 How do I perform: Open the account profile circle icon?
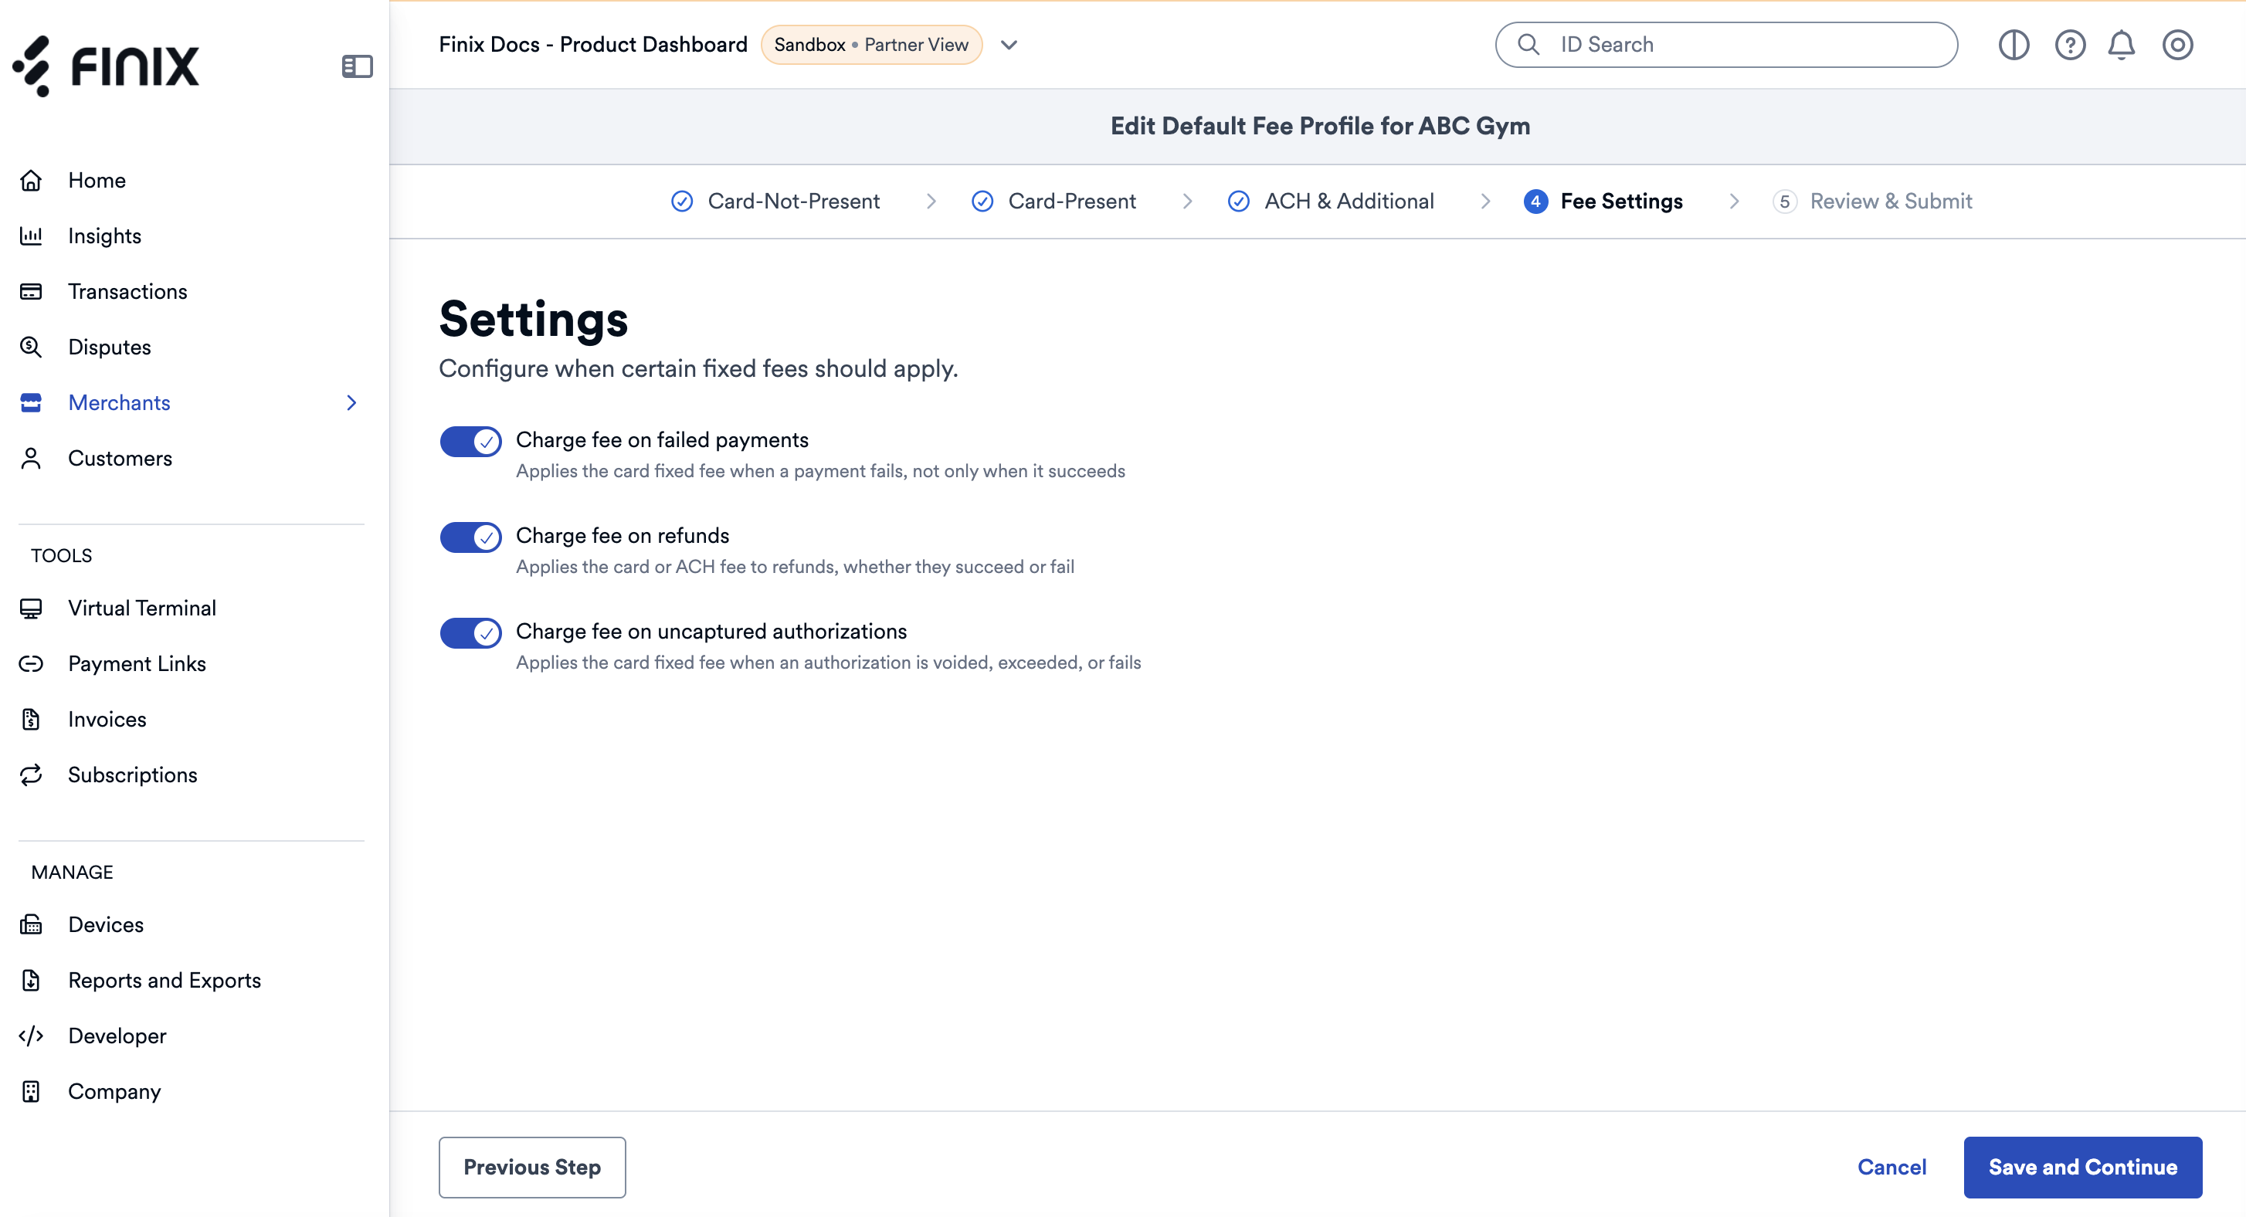coord(2177,45)
